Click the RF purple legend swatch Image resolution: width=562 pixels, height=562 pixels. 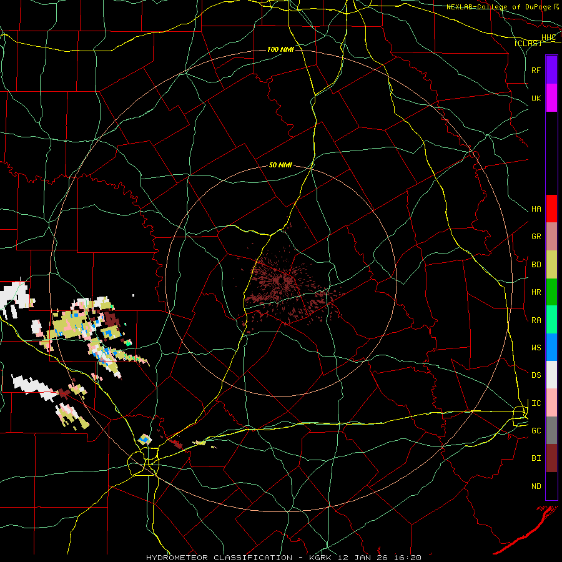point(551,69)
